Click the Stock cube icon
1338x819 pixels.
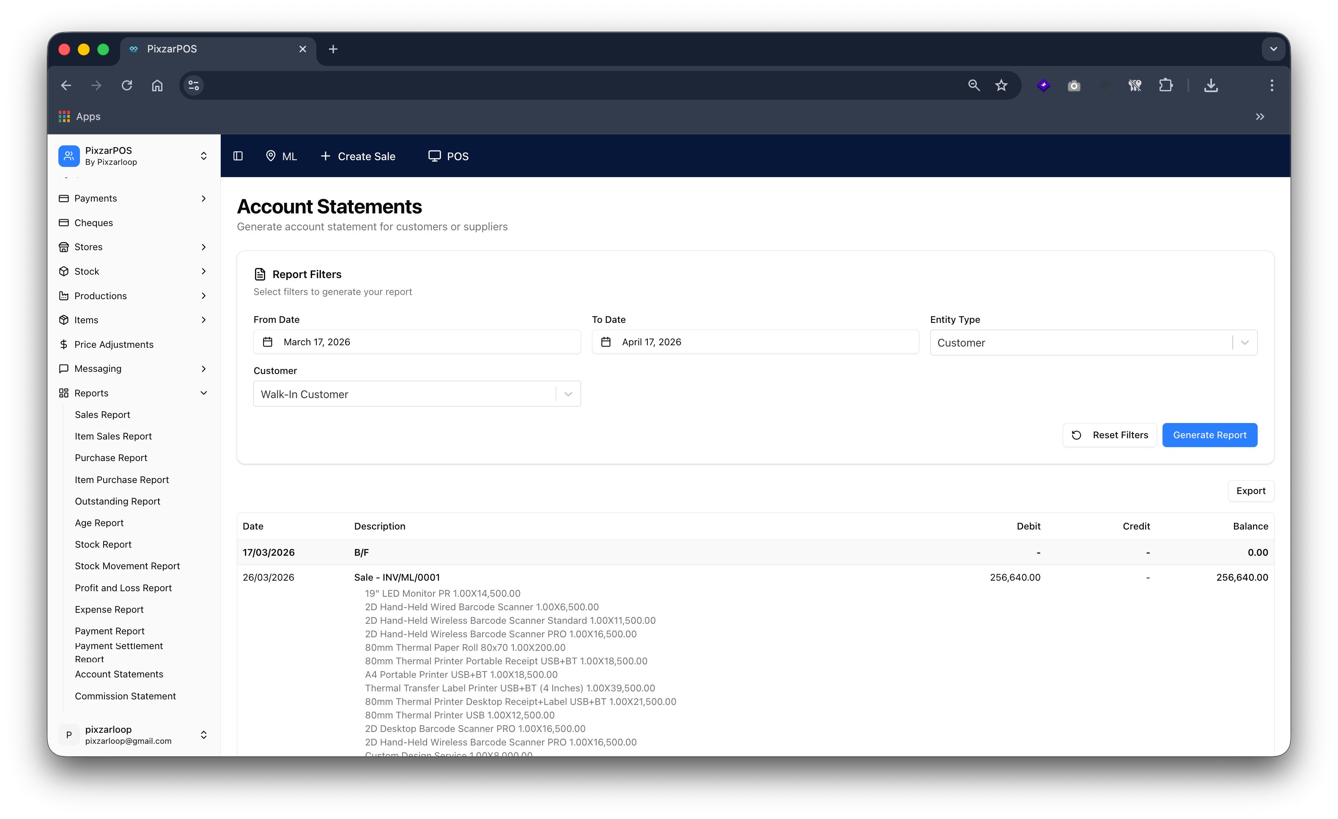pos(63,271)
